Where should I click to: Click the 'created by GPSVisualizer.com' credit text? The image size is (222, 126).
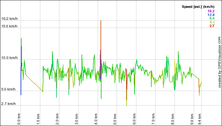point(219,62)
